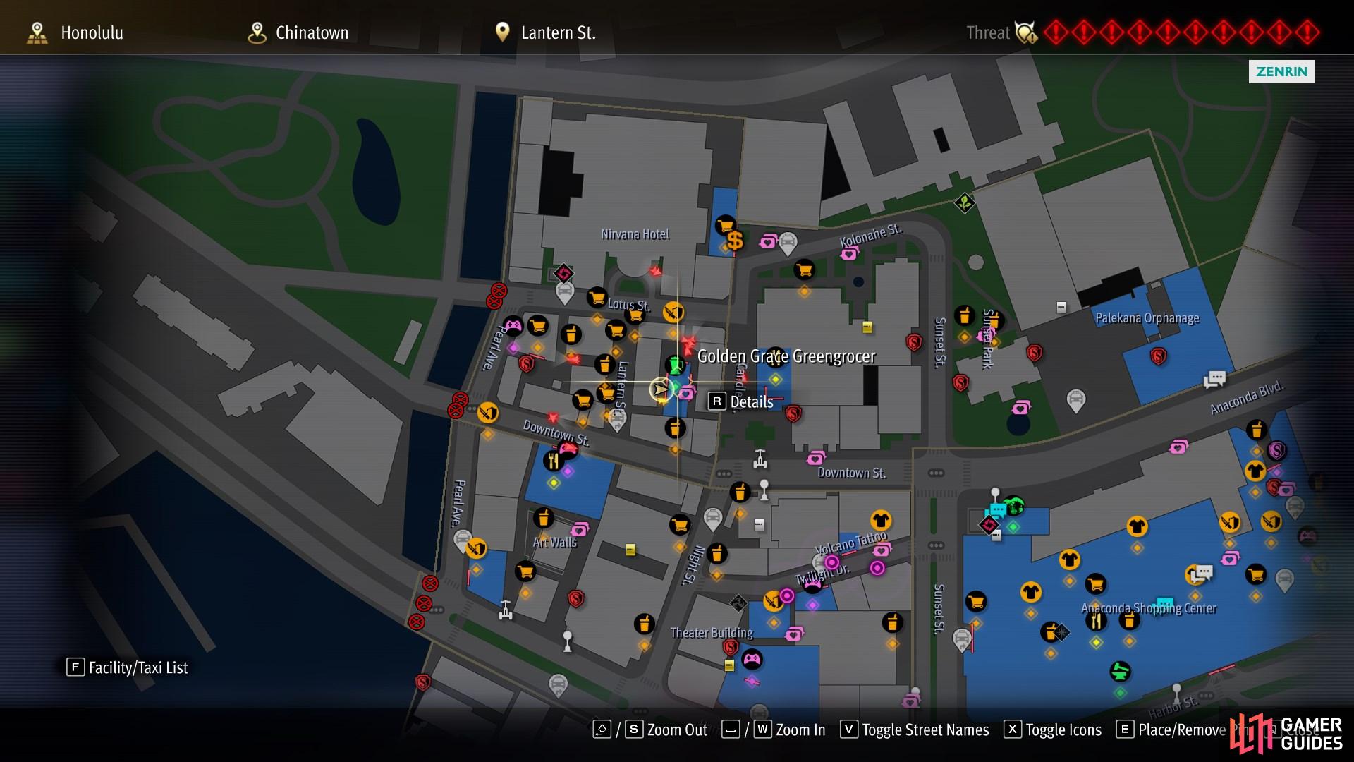Click the Art Walls label

click(554, 543)
